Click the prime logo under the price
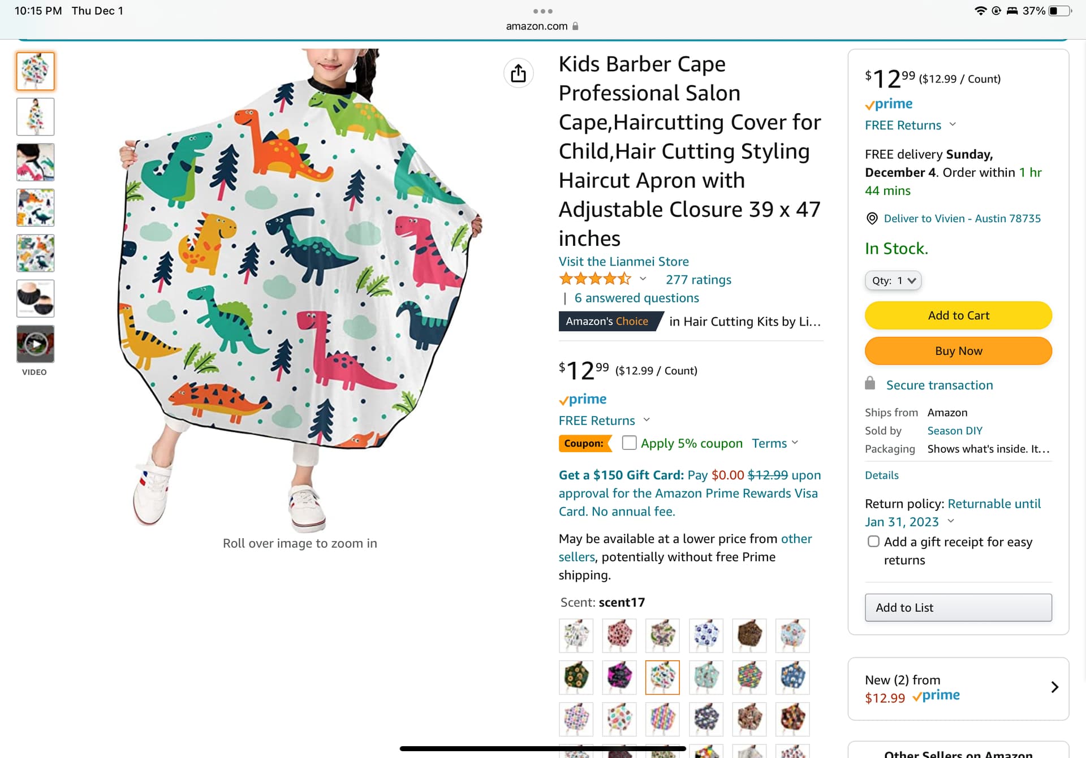The height and width of the screenshot is (758, 1086). point(583,399)
